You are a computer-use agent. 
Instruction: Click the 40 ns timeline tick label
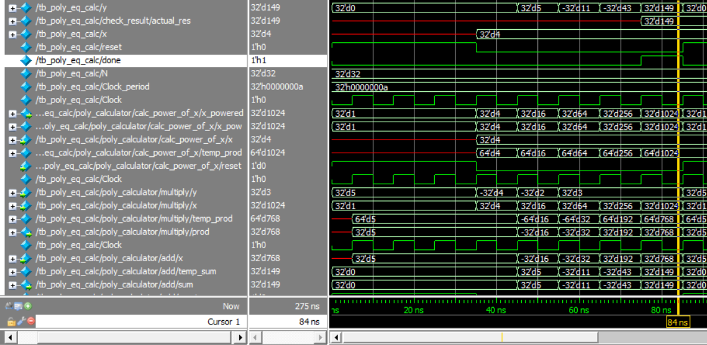pyautogui.click(x=496, y=310)
